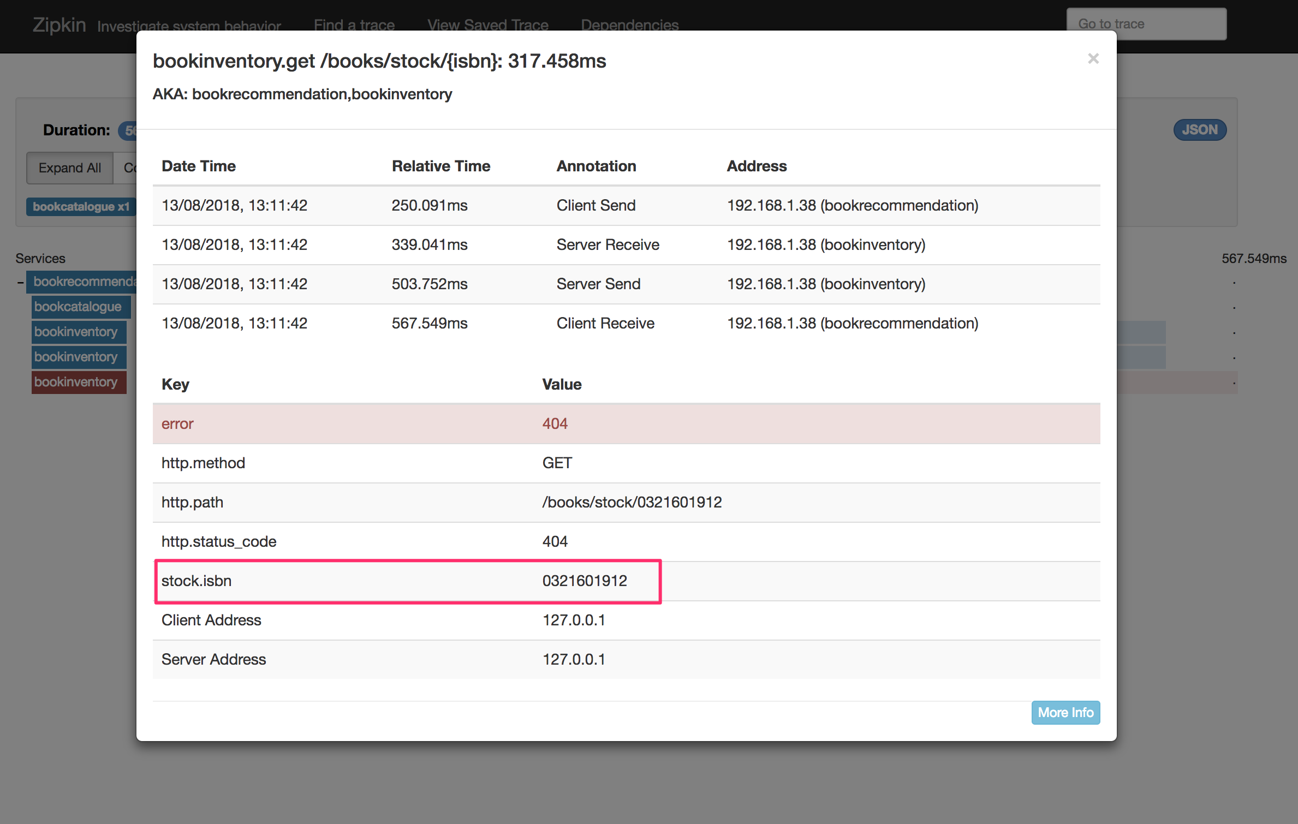Image resolution: width=1298 pixels, height=824 pixels.
Task: Click the dialog title bookinventory.get span name
Action: 379,61
